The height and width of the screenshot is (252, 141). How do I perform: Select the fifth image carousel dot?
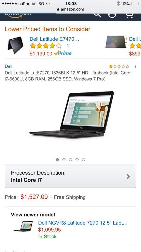coord(84,160)
